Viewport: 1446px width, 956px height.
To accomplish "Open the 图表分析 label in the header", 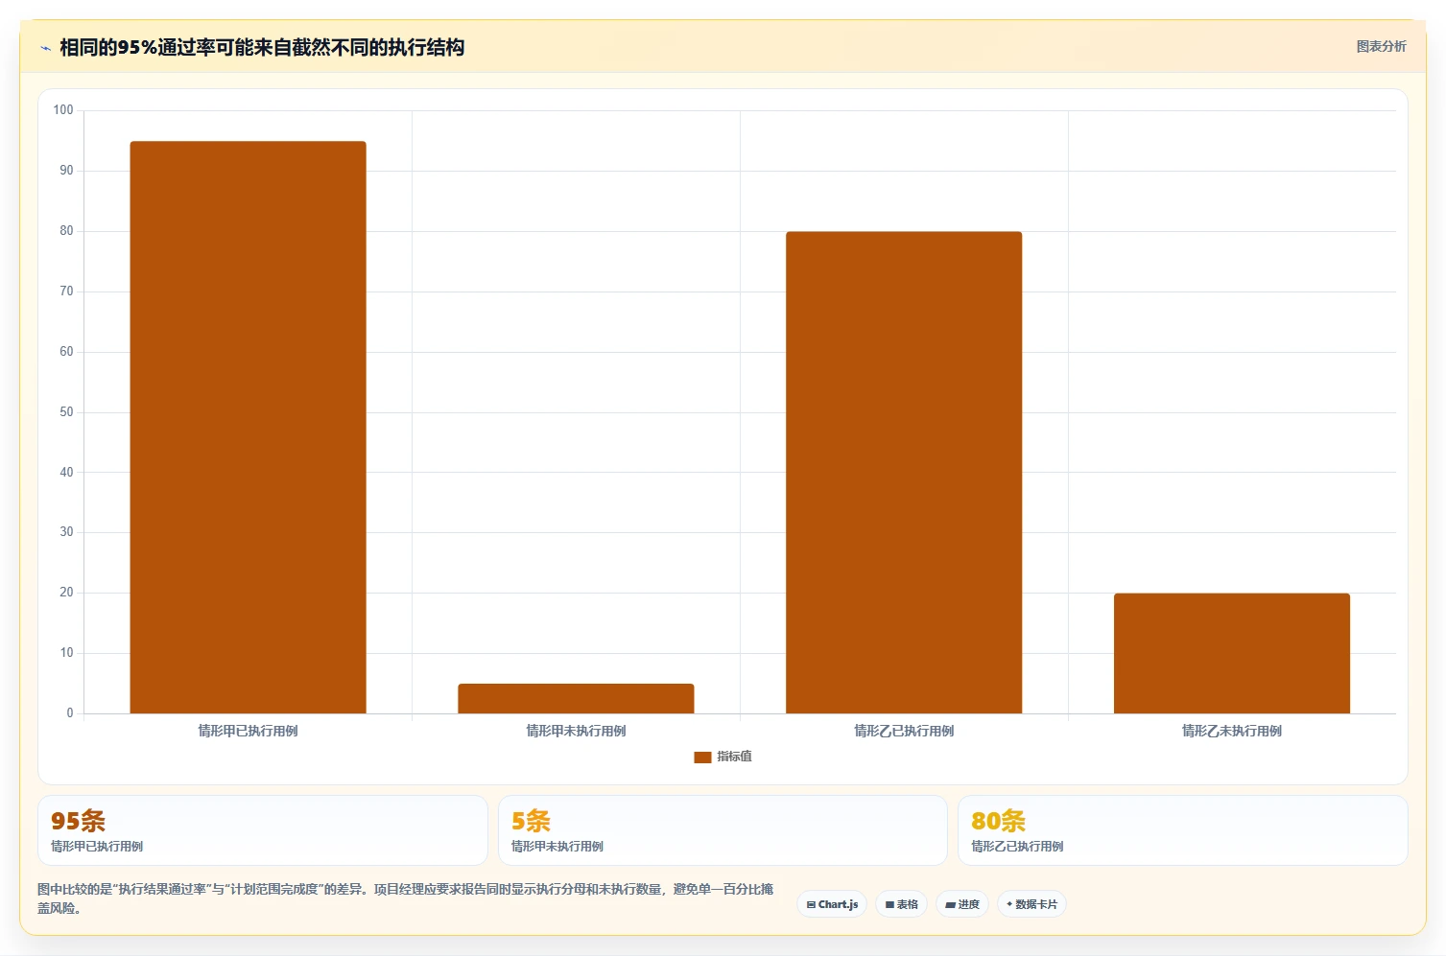I will (x=1381, y=46).
